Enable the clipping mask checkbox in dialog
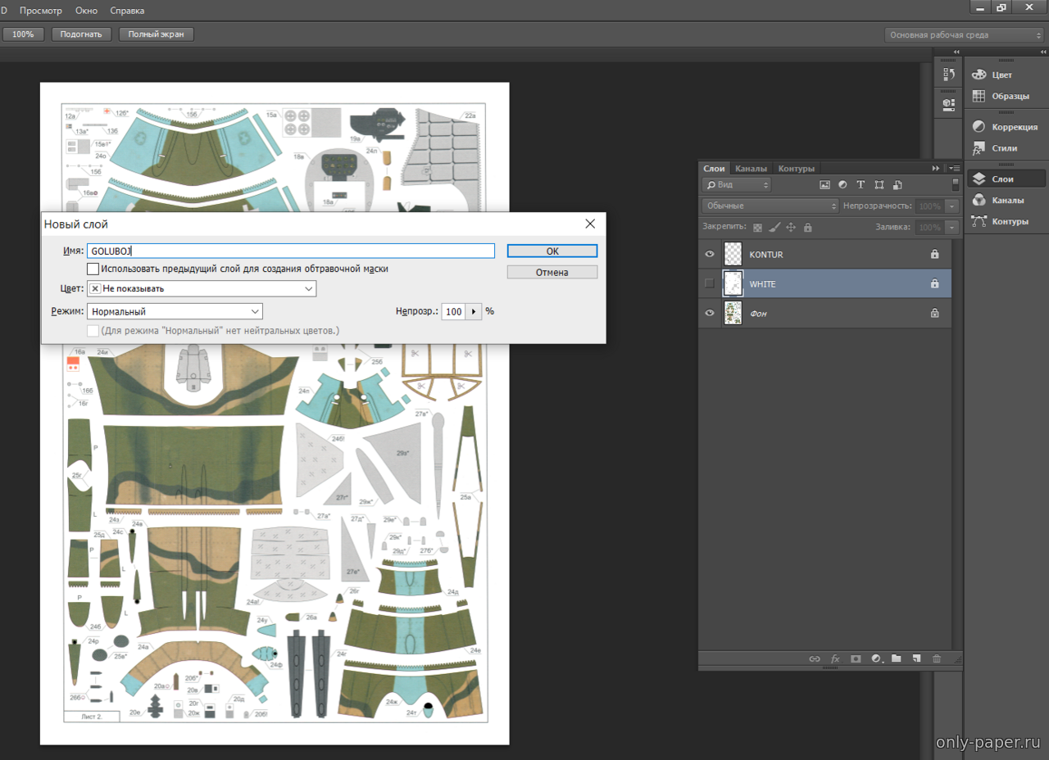Screen dimensions: 1049x760 pyautogui.click(x=93, y=269)
